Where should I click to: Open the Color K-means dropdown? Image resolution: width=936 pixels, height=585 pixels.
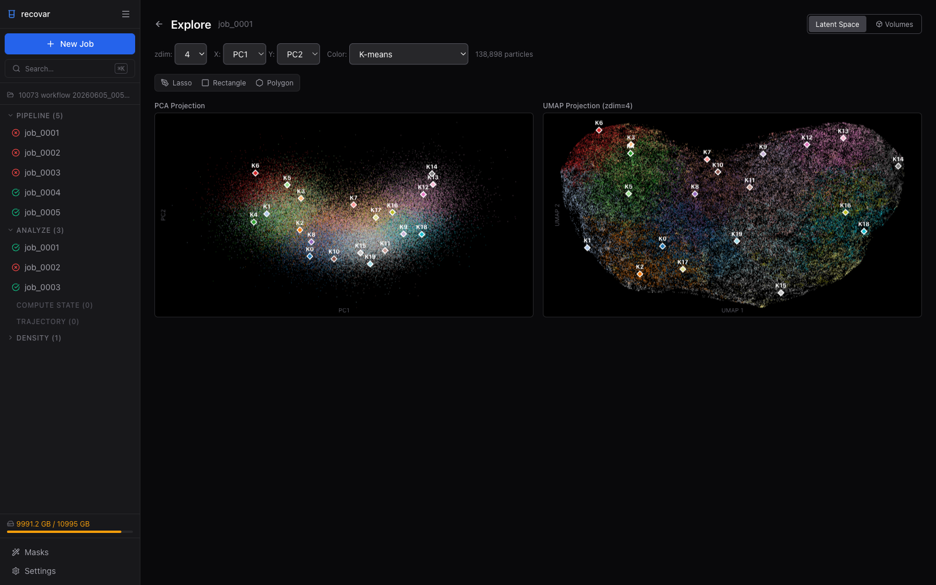[x=408, y=54]
